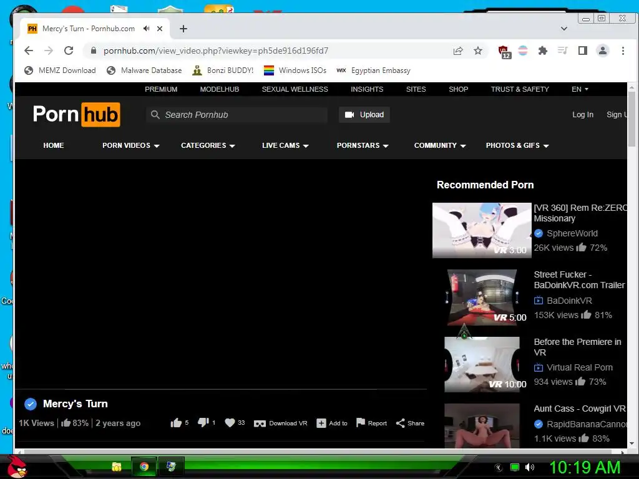Bookmark this page with the star icon
Viewport: 639px width, 479px height.
coord(478,51)
